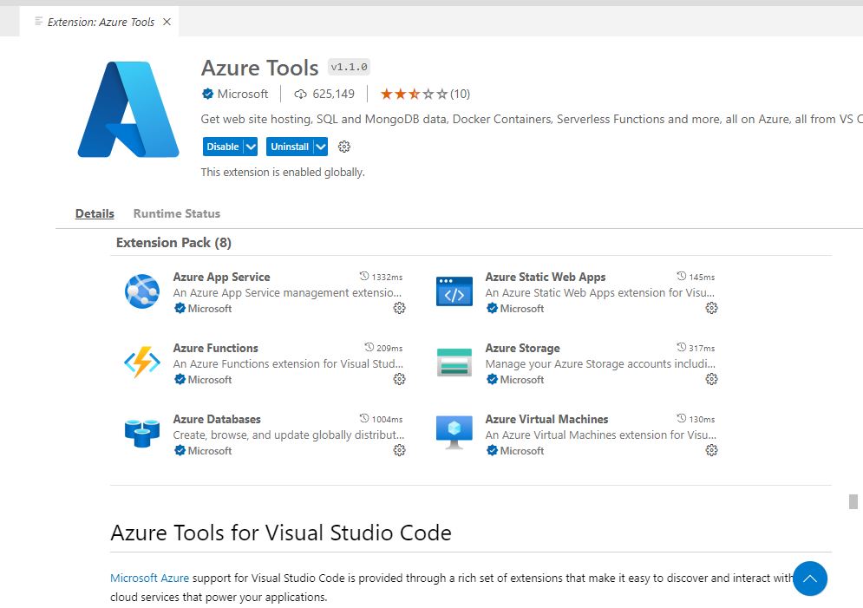Viewport: 863px width, 608px height.
Task: Open the Microsoft publisher link in the header
Action: (243, 94)
